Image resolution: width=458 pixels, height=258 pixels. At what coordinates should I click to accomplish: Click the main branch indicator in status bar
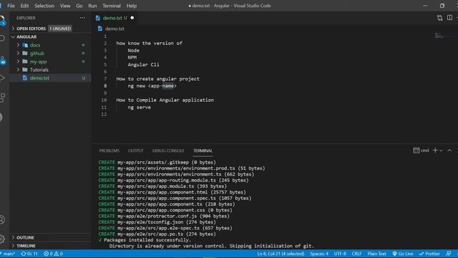[8, 254]
